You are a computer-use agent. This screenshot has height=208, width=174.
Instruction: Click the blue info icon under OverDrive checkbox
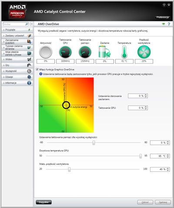point(41,74)
